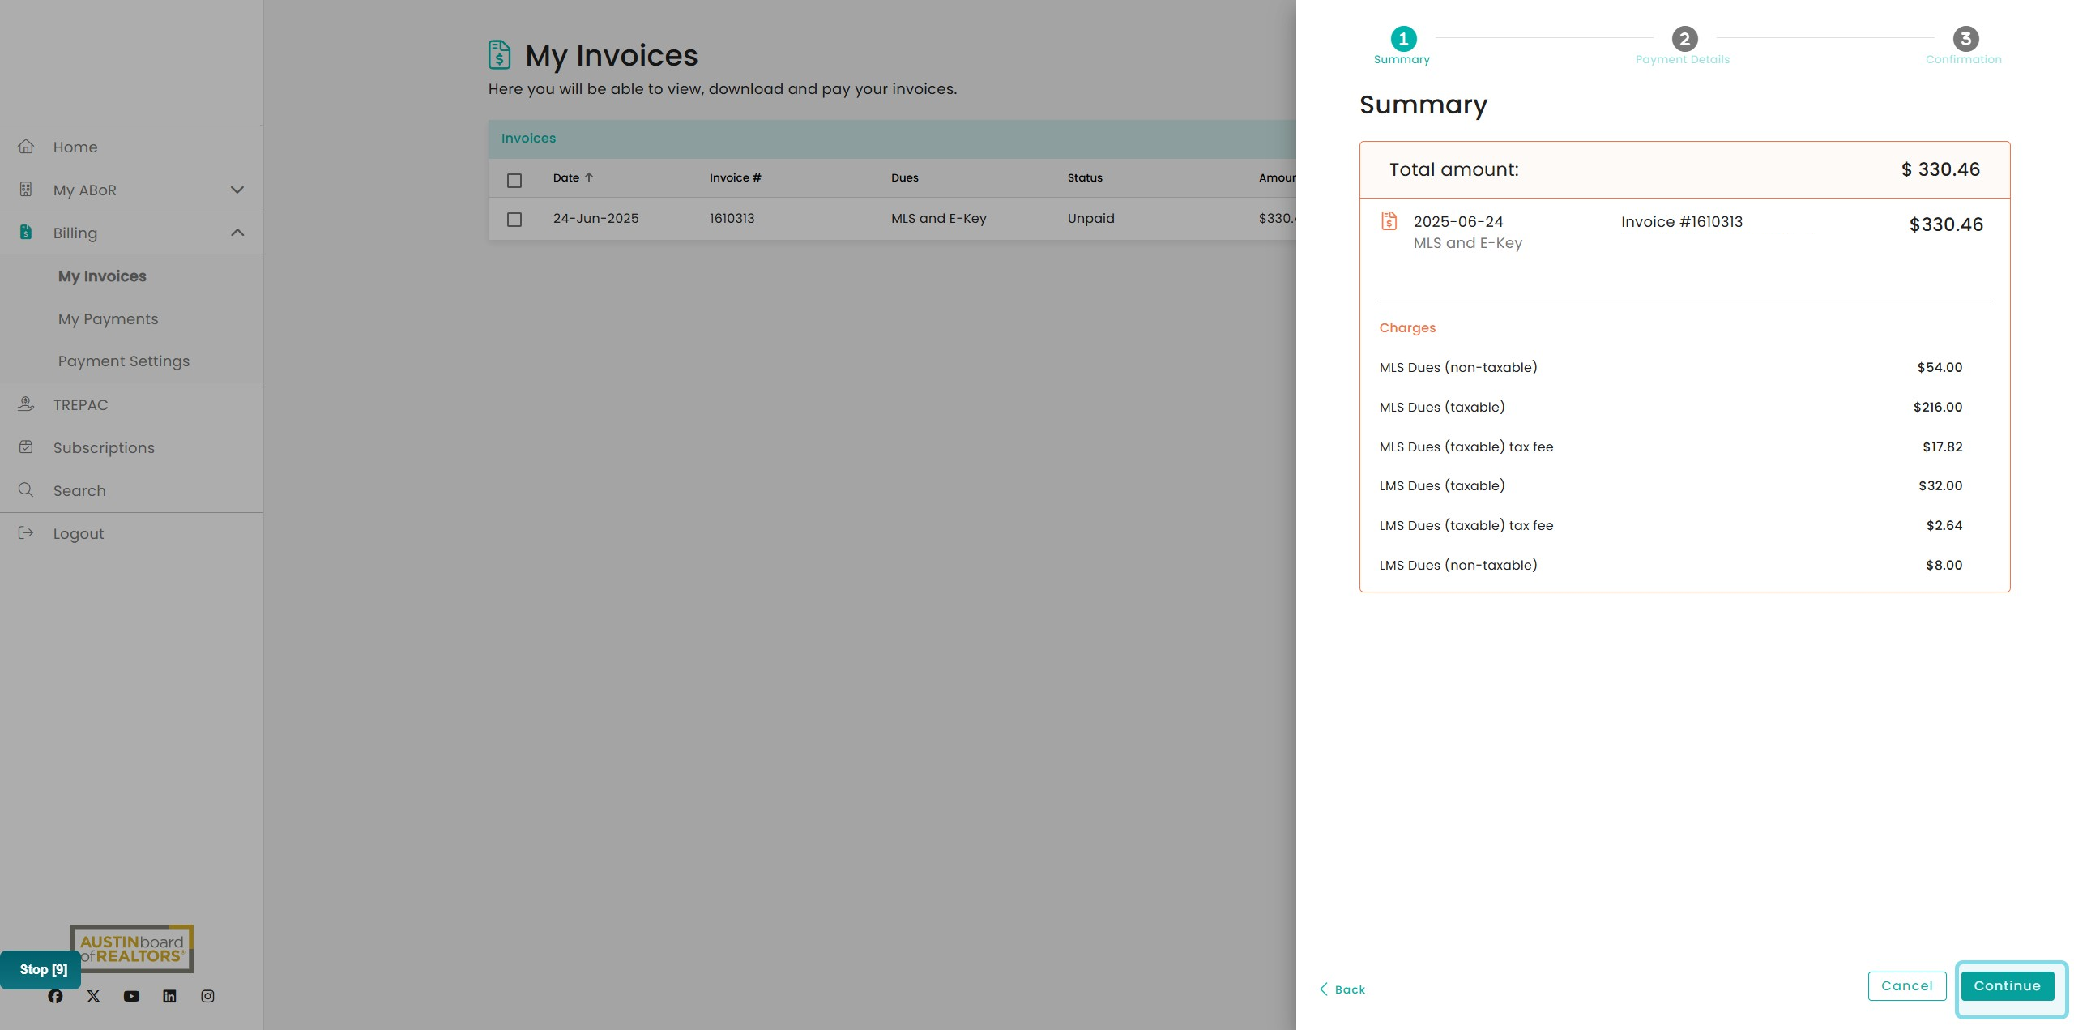
Task: Click the Logout arrow icon
Action: pyautogui.click(x=26, y=532)
